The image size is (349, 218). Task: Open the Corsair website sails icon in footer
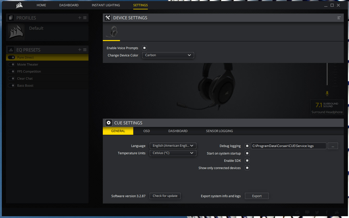point(337,212)
